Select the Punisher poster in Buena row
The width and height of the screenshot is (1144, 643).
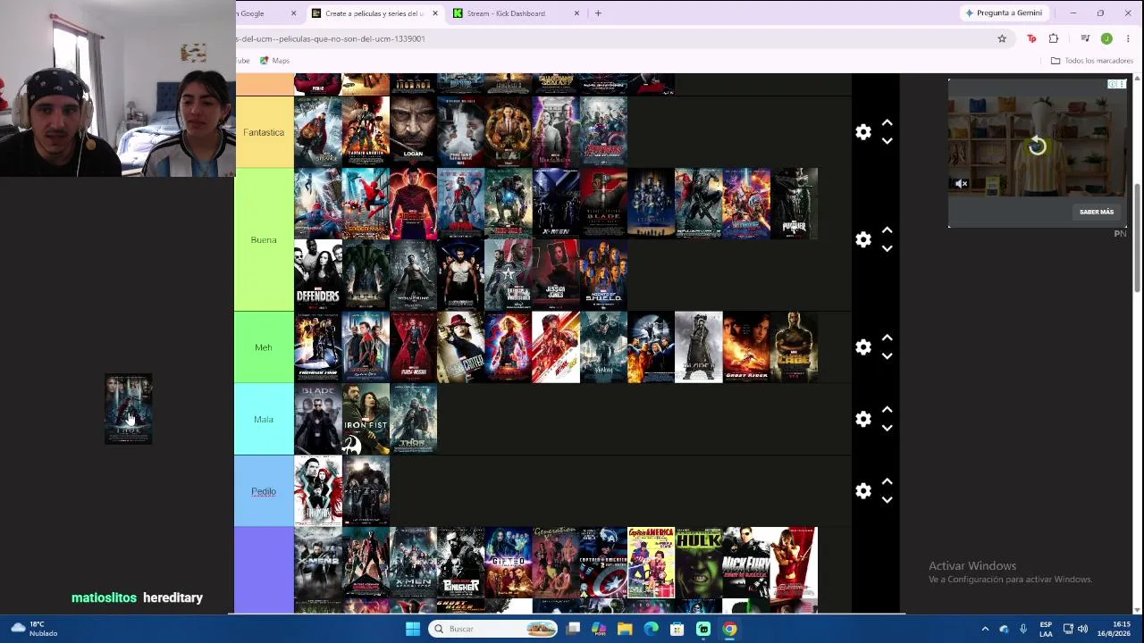click(x=794, y=204)
